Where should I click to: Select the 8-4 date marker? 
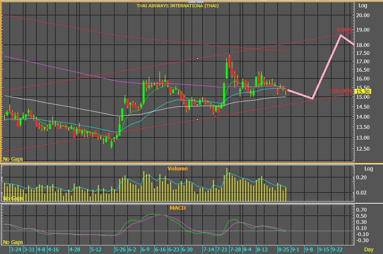pyautogui.click(x=248, y=250)
